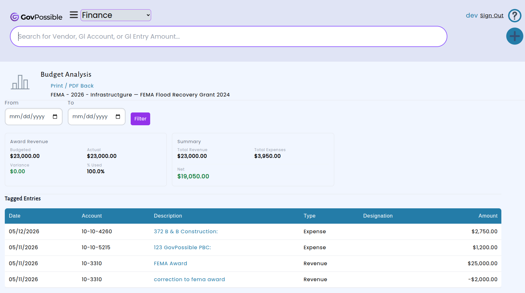Click the From date input field

coord(34,117)
